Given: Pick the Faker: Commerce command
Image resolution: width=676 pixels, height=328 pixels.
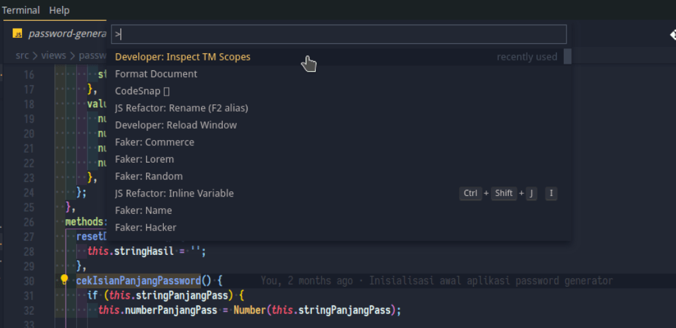Looking at the screenshot, I should tap(155, 142).
